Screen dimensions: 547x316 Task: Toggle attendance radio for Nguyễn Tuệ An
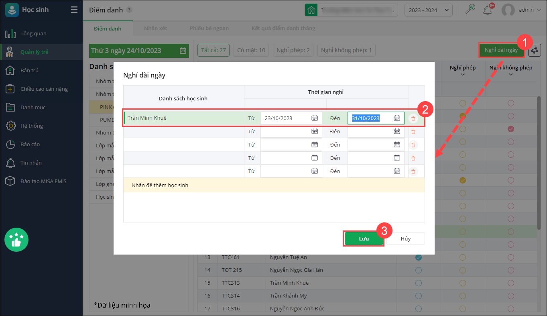point(419,257)
